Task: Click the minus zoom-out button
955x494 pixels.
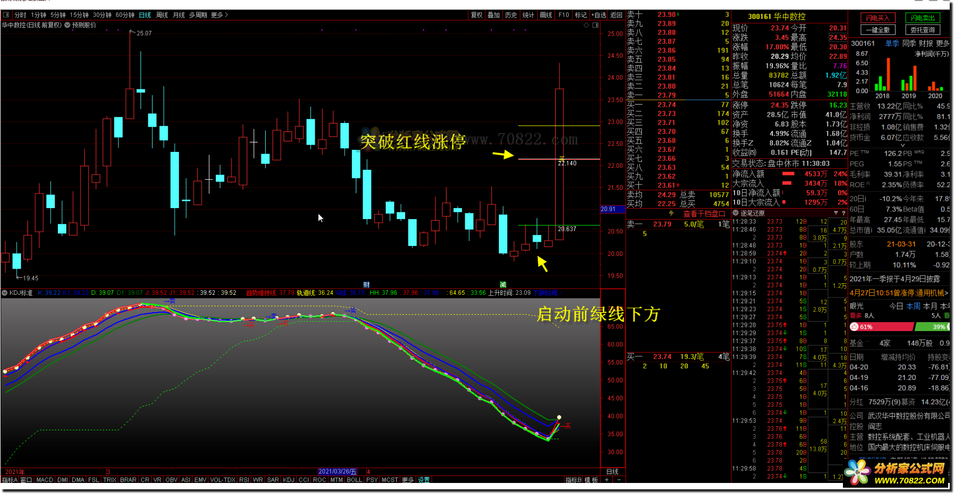Action: [x=619, y=480]
